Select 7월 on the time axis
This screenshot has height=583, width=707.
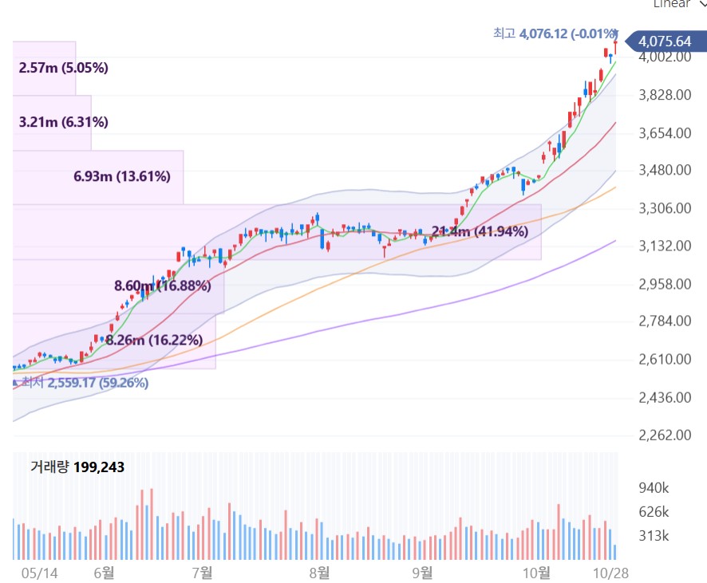203,573
